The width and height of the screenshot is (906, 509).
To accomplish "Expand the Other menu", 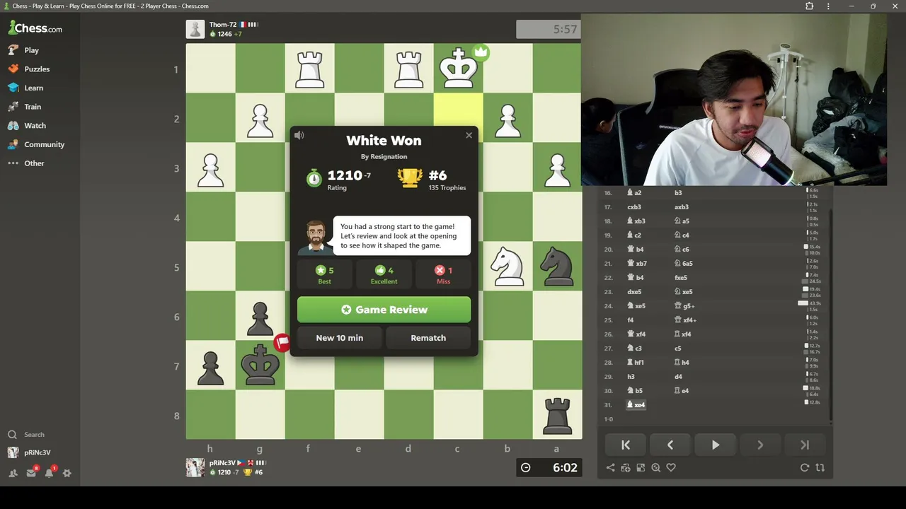I will (x=27, y=163).
